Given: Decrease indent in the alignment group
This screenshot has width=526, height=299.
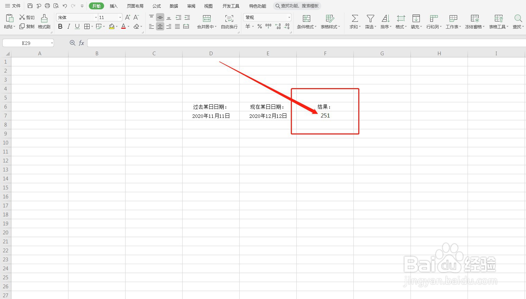Looking at the screenshot, I should click(x=178, y=17).
